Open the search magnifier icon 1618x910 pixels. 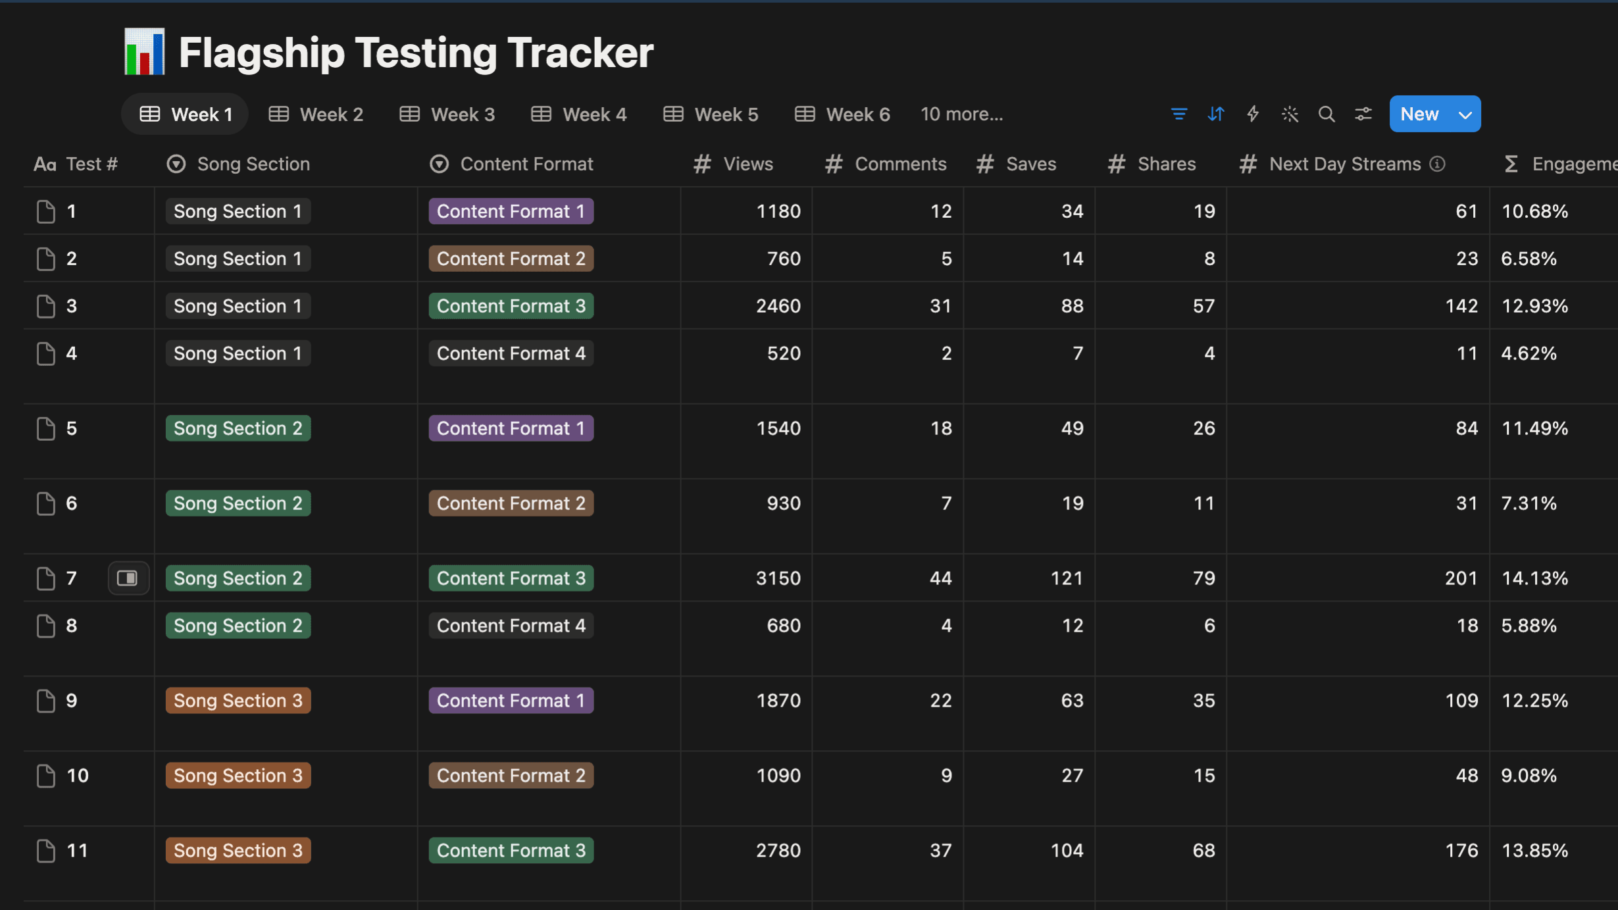coord(1327,114)
